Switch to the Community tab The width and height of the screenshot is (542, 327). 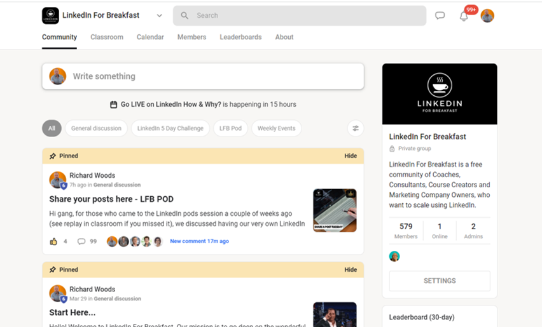point(59,37)
